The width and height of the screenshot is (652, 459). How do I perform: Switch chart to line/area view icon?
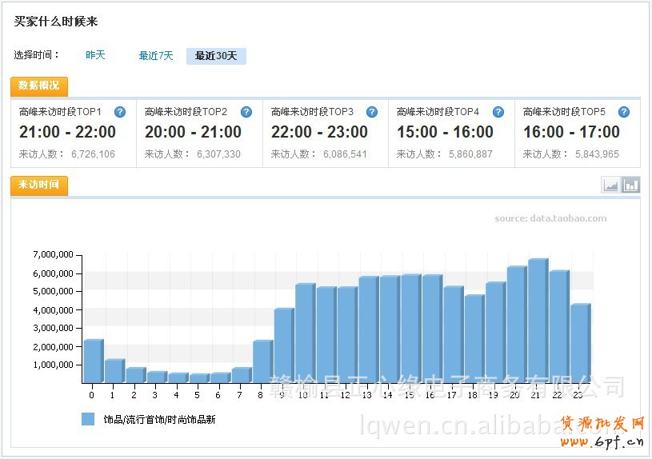[x=611, y=186]
